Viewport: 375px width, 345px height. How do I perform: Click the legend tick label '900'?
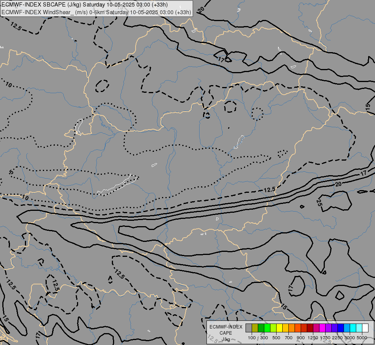coord(301,338)
